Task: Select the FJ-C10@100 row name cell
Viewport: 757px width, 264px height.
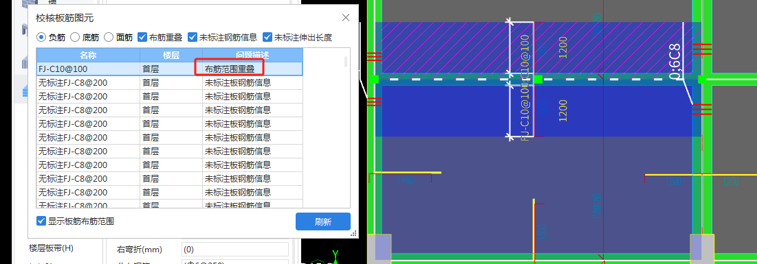Action: (88, 69)
